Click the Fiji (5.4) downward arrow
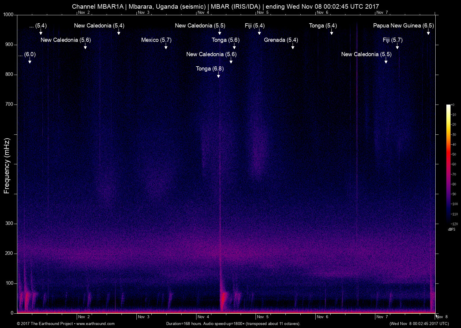Image resolution: width=461 pixels, height=328 pixels. pos(259,33)
